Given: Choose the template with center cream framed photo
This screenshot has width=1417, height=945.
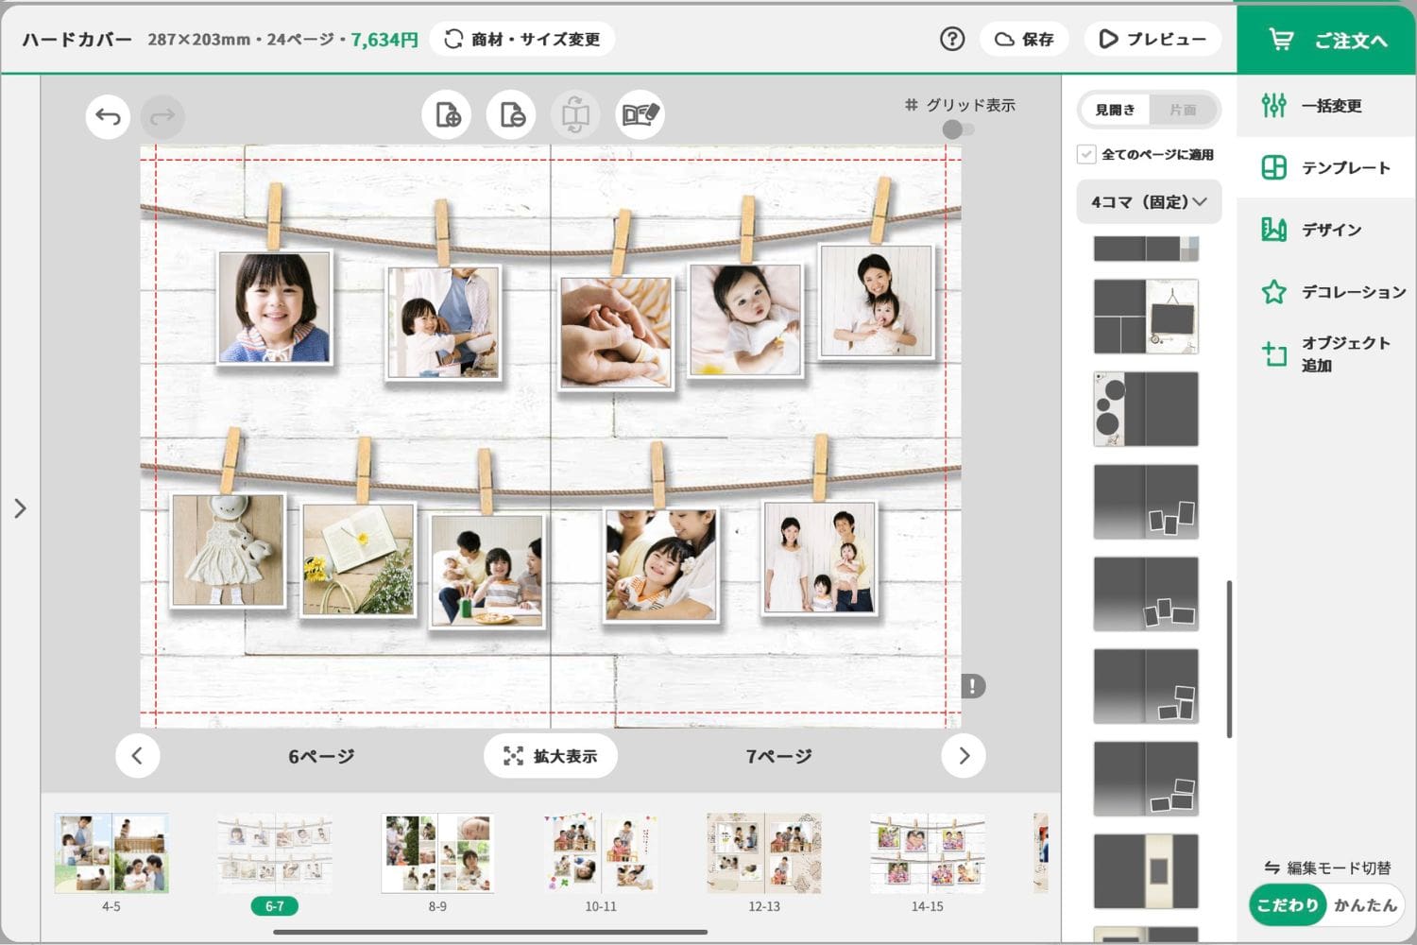Looking at the screenshot, I should pyautogui.click(x=1146, y=871).
